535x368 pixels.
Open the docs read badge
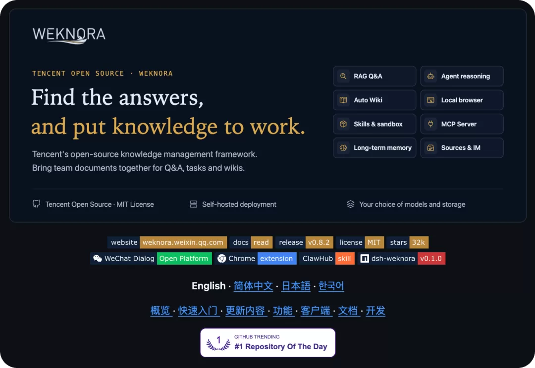click(x=251, y=242)
